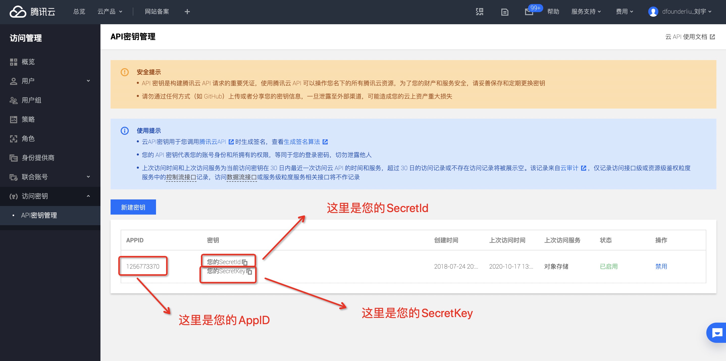The height and width of the screenshot is (361, 726).
Task: Expand the 用户 sidebar section
Action: 50,81
